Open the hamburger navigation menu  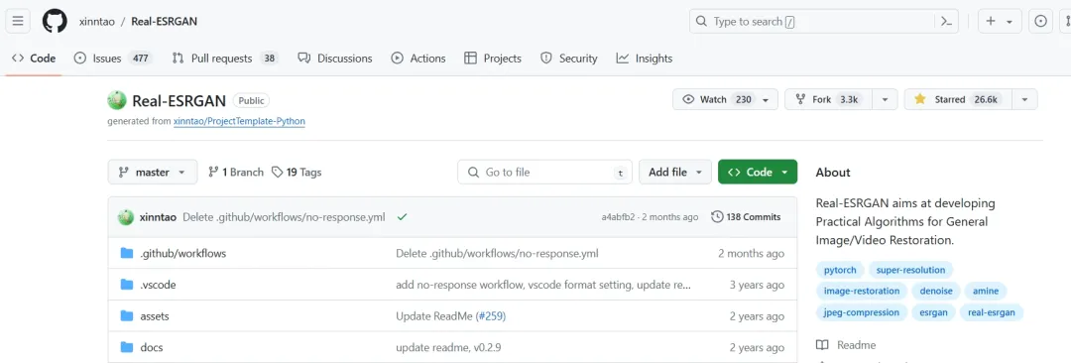(x=18, y=21)
